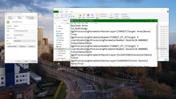Select Downloads in navigation pane
The width and height of the screenshot is (176, 99).
pyautogui.click(x=60, y=40)
